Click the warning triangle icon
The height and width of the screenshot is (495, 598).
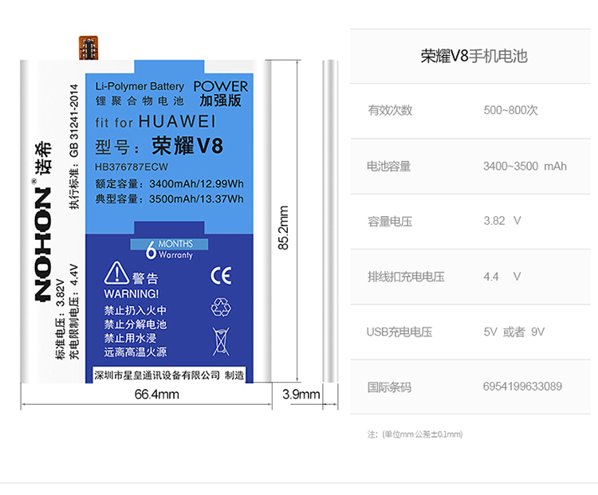116,273
